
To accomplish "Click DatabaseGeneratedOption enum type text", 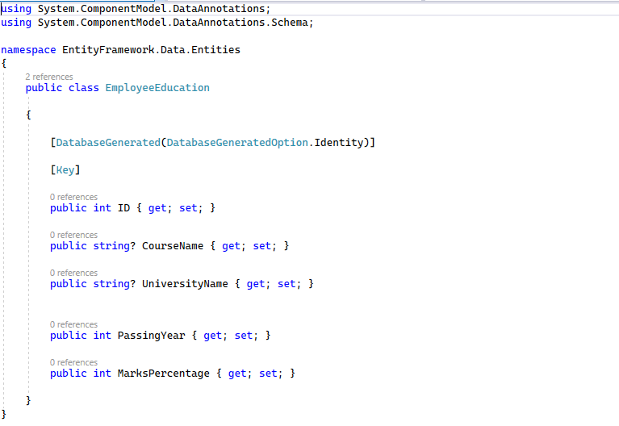I will (237, 143).
